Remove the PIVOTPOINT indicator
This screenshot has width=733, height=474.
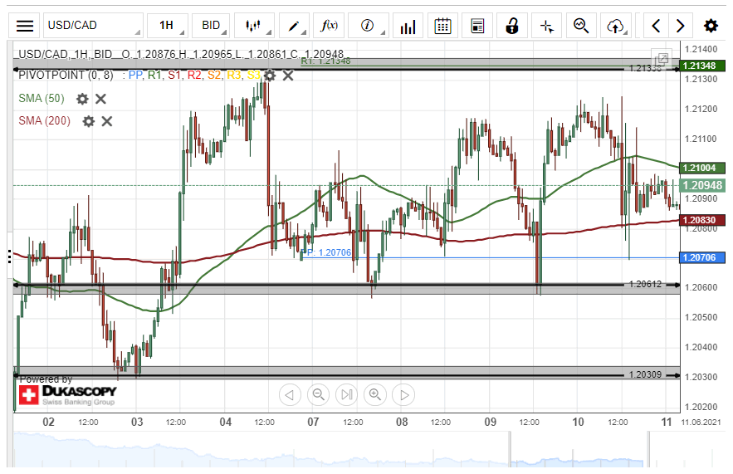point(288,76)
